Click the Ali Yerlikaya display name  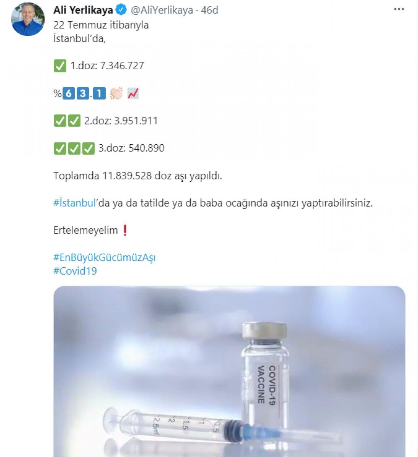(83, 10)
